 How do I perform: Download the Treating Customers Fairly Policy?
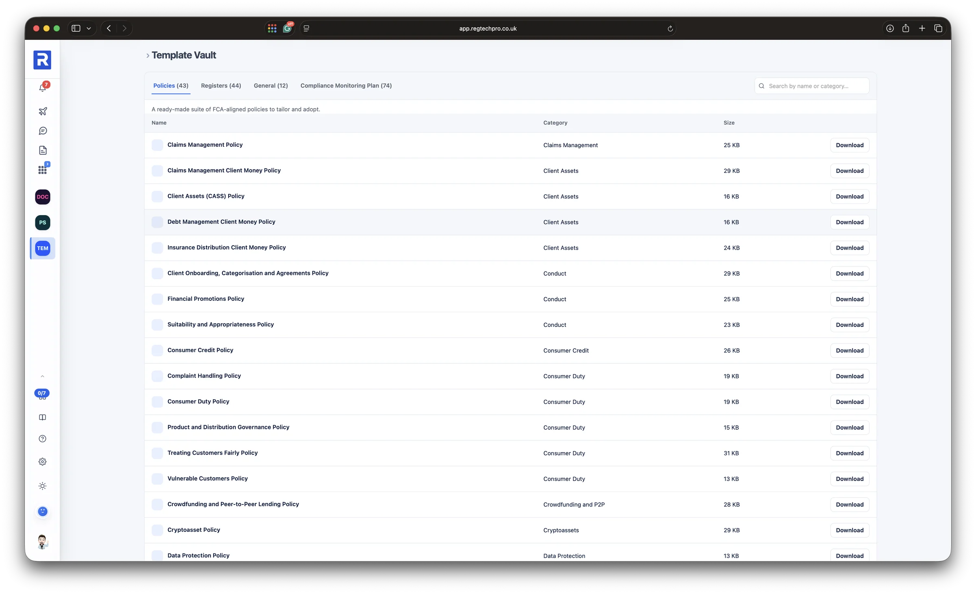[x=850, y=453]
